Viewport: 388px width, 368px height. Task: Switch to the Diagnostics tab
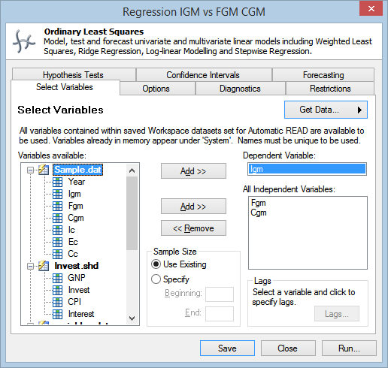point(240,89)
